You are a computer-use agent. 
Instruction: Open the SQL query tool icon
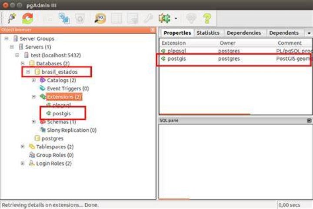tap(100, 18)
